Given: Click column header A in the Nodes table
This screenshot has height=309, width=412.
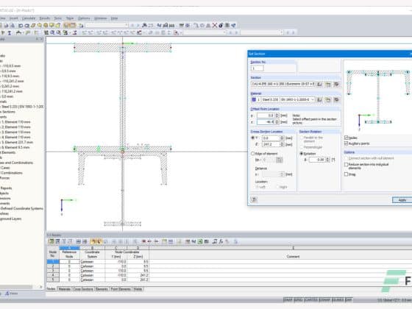Looking at the screenshot, I should pos(69,248).
